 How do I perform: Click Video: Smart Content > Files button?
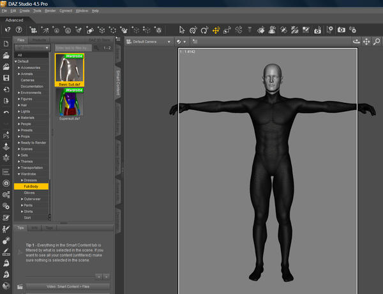pyautogui.click(x=68, y=286)
